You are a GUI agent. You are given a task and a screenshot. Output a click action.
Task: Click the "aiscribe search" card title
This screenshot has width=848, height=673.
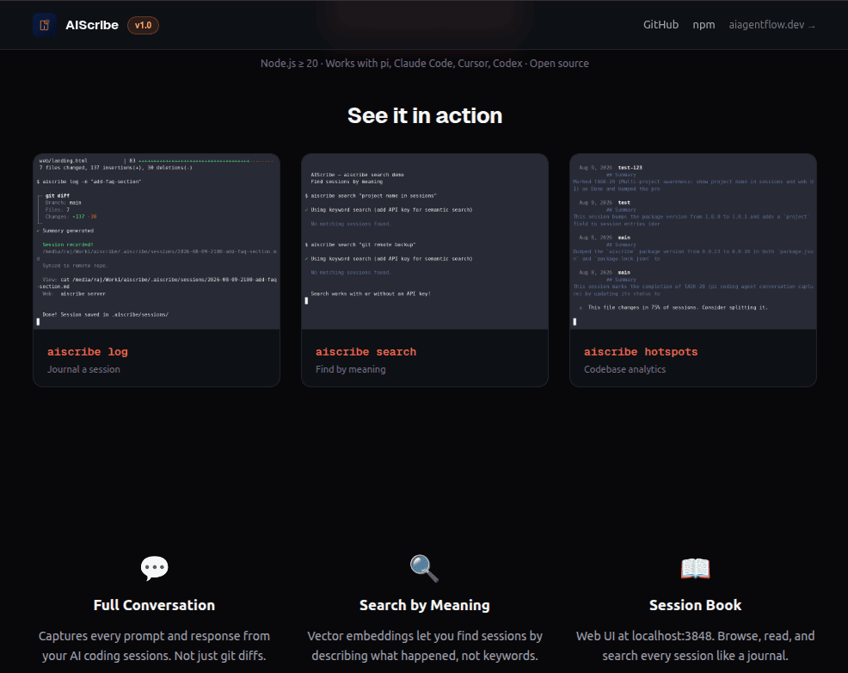pos(366,352)
